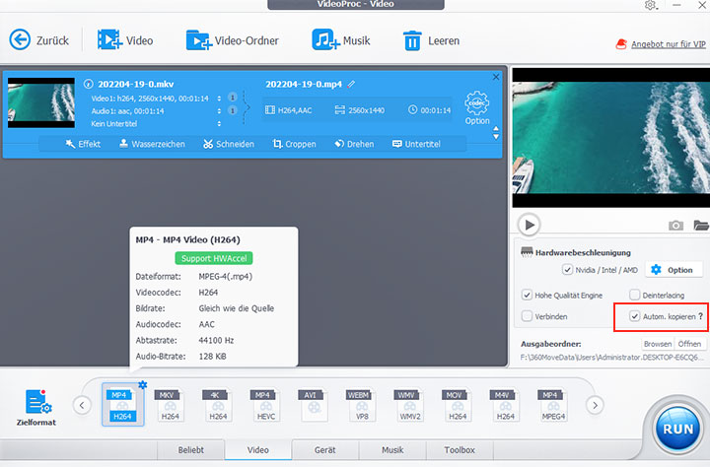Select the 4K H264 format
Image resolution: width=710 pixels, height=467 pixels.
tap(217, 405)
